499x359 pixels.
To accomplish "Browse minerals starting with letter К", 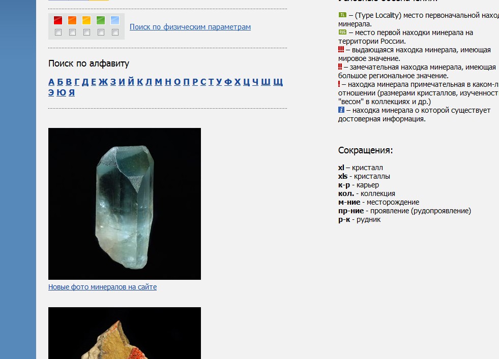I will (x=140, y=82).
